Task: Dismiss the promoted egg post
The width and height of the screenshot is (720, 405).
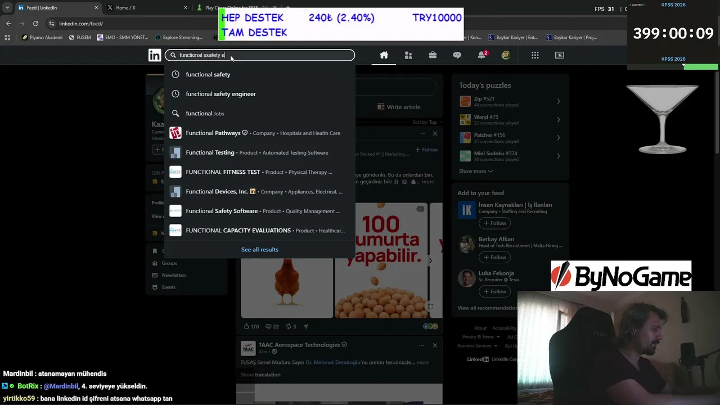Action: pyautogui.click(x=435, y=133)
